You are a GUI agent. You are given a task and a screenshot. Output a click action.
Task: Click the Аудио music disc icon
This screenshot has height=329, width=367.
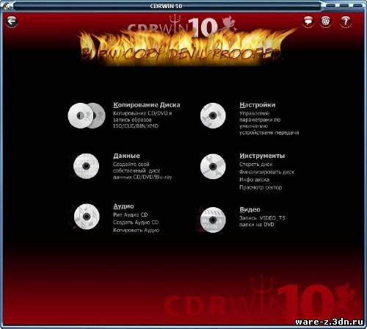tap(87, 217)
